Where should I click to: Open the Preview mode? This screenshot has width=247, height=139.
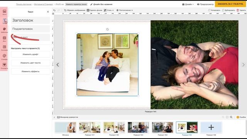click(205, 4)
